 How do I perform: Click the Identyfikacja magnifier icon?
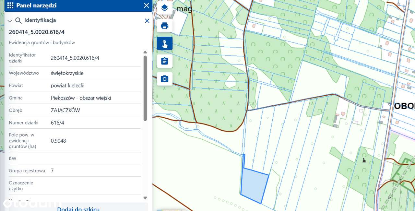click(18, 20)
